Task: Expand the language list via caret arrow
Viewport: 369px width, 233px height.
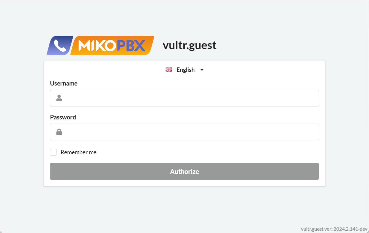Action: click(202, 70)
